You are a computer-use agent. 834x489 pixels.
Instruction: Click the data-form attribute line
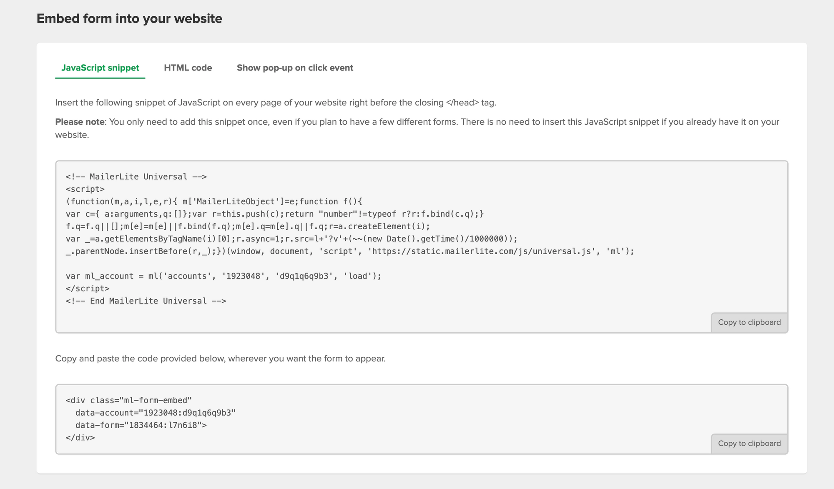(141, 425)
